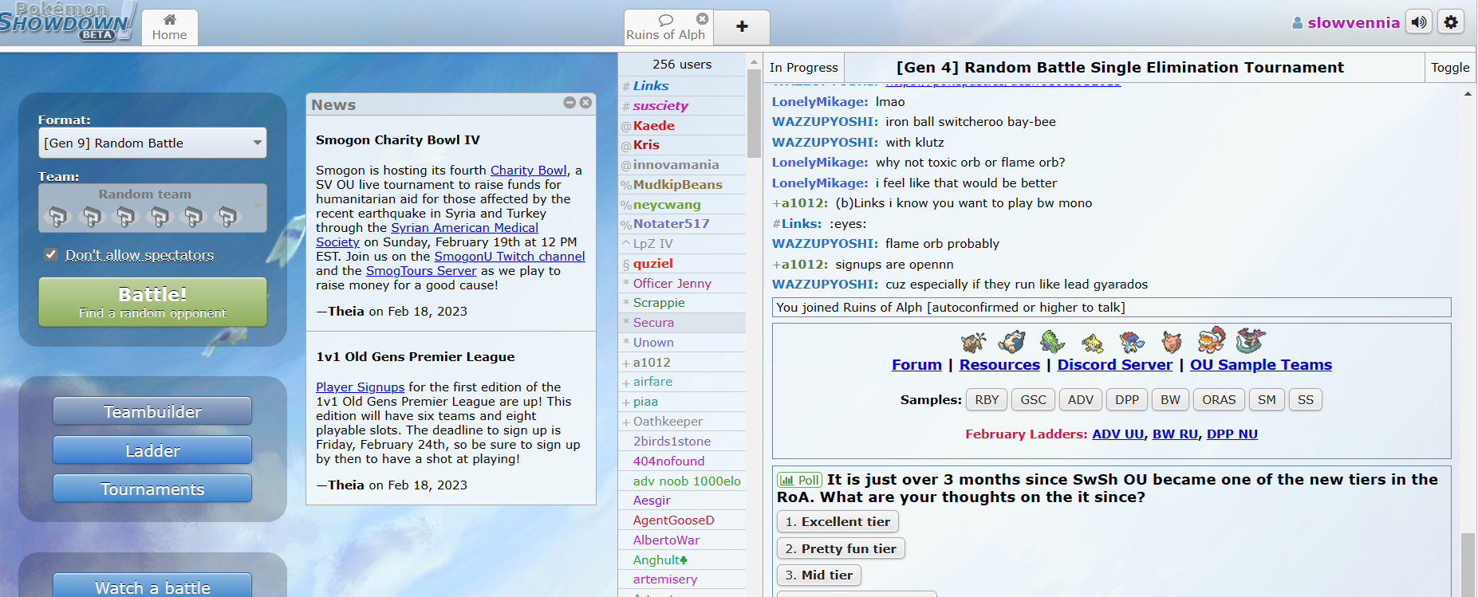The height and width of the screenshot is (597, 1478).
Task: Open the Tournaments list
Action: pos(152,489)
